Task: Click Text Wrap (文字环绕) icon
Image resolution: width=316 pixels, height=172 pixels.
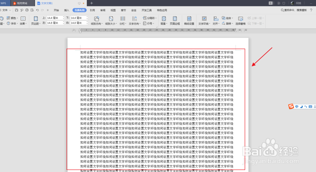Action: pos(204,19)
